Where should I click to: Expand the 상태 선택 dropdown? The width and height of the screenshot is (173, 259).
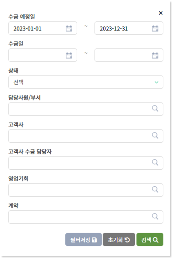86,82
